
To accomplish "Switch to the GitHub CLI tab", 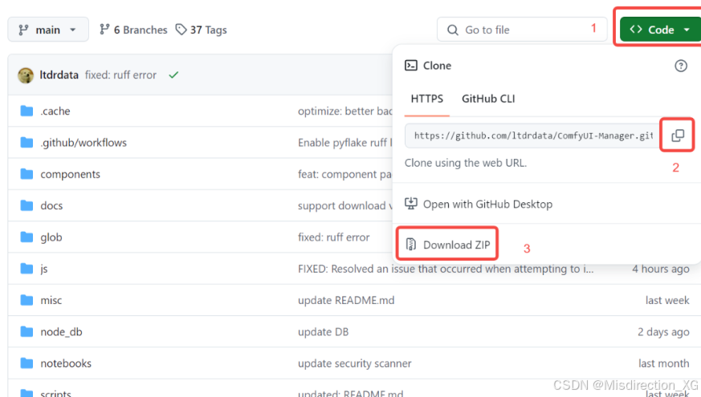I will [x=488, y=99].
